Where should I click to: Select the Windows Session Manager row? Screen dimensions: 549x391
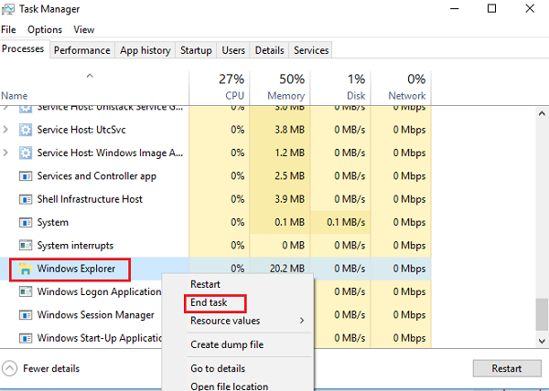click(215, 315)
